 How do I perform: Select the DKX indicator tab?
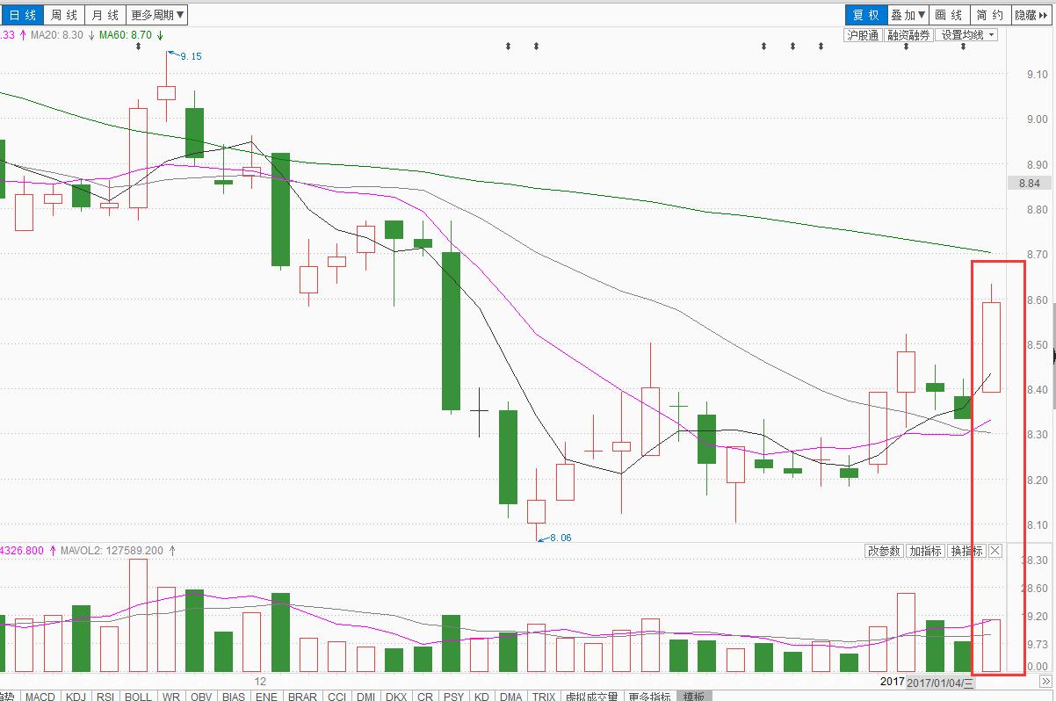click(x=397, y=696)
